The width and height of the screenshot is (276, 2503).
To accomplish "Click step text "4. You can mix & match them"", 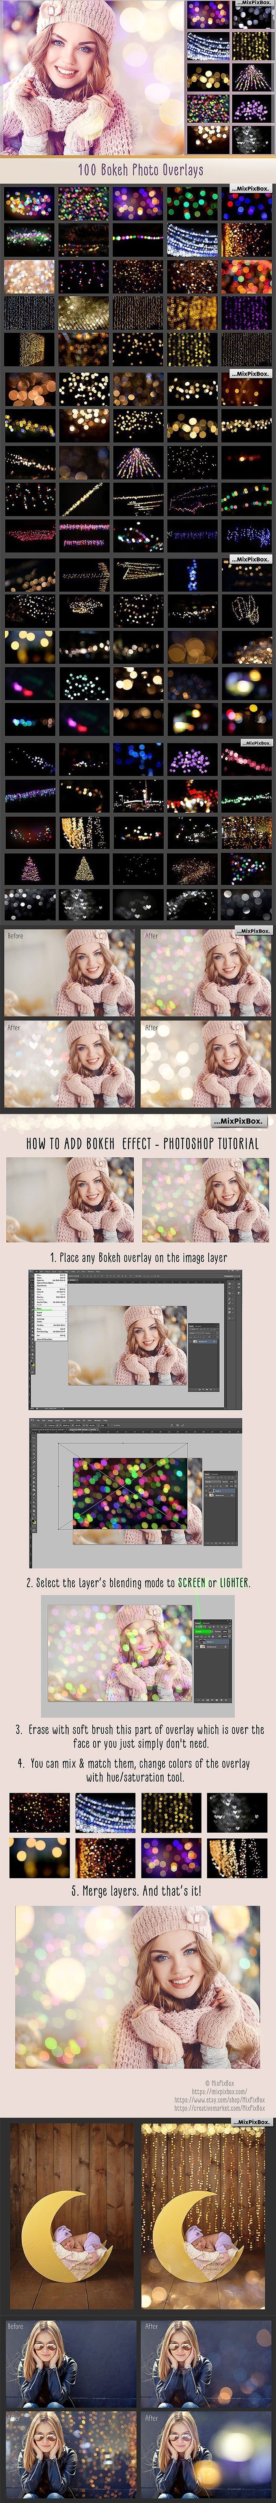I will point(134,1770).
